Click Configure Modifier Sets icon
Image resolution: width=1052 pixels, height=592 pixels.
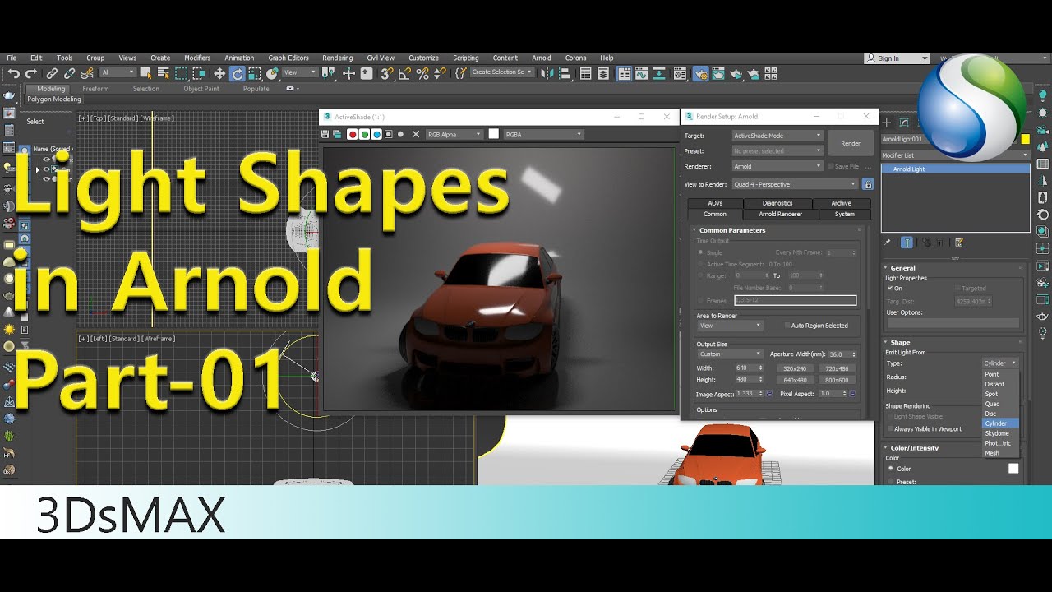coord(959,243)
